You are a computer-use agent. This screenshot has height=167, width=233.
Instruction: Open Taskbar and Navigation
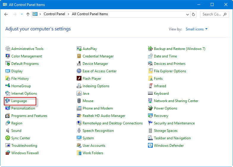172,138
